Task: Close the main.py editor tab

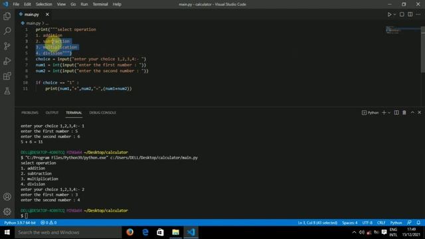Action: point(47,15)
